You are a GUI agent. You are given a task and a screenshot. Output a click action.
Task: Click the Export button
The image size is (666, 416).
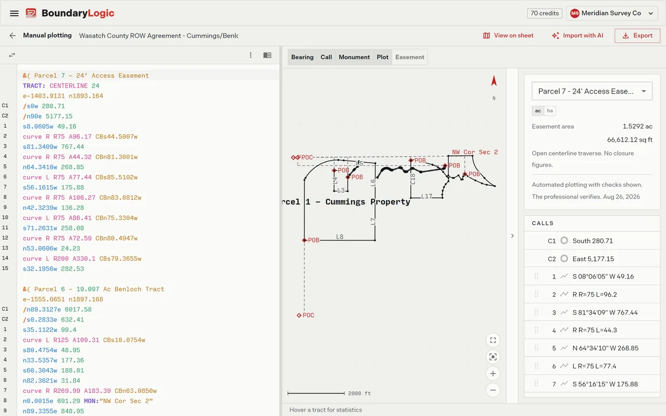pyautogui.click(x=637, y=35)
